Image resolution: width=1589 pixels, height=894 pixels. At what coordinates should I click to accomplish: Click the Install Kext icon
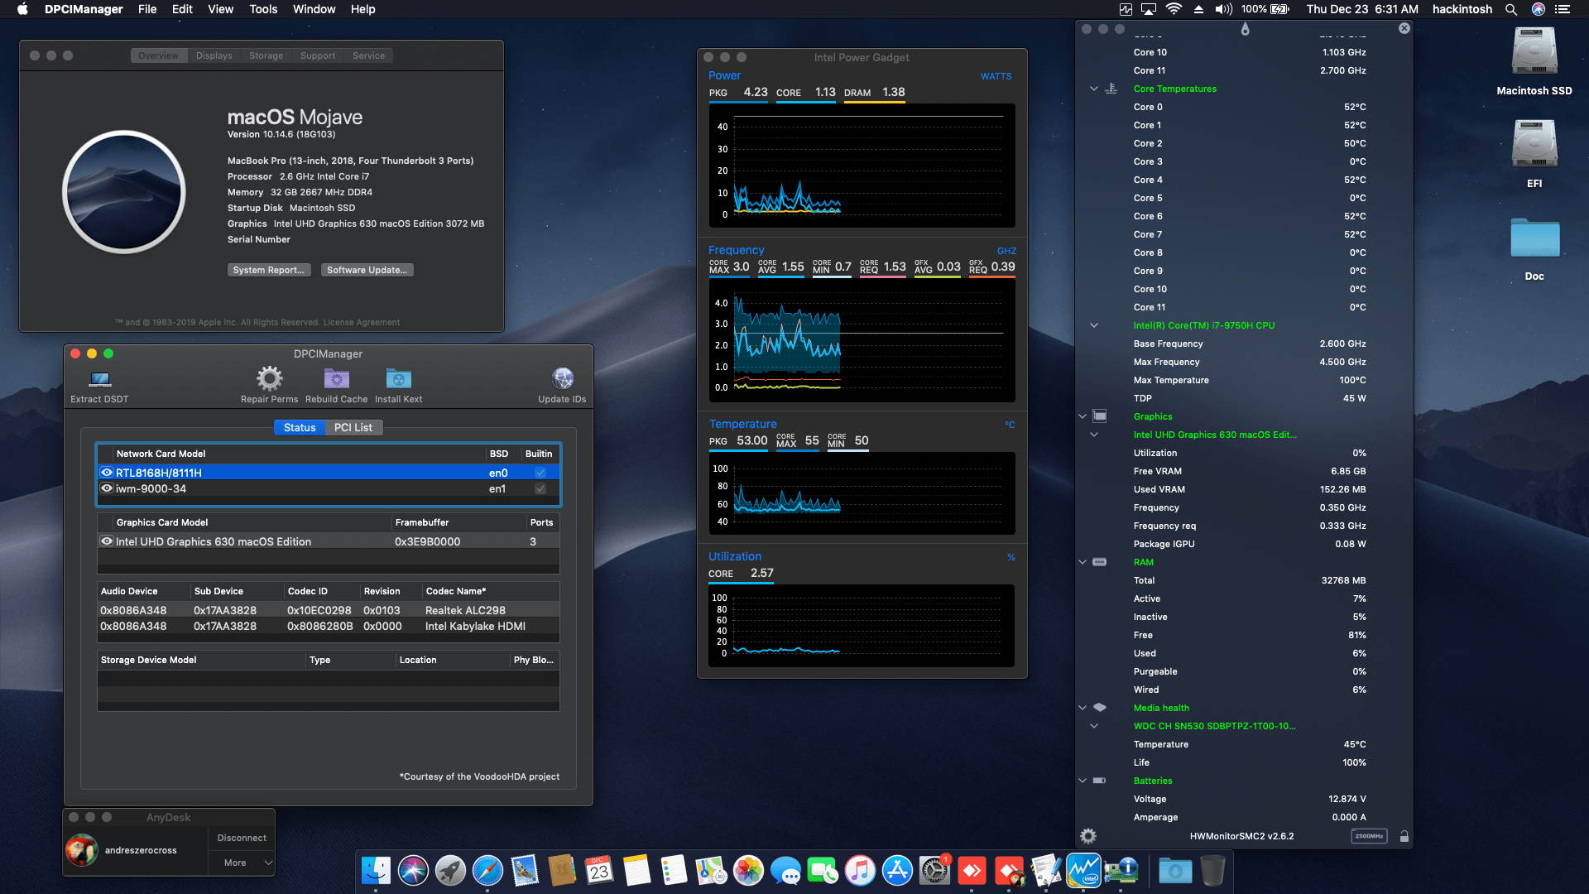[x=398, y=378]
